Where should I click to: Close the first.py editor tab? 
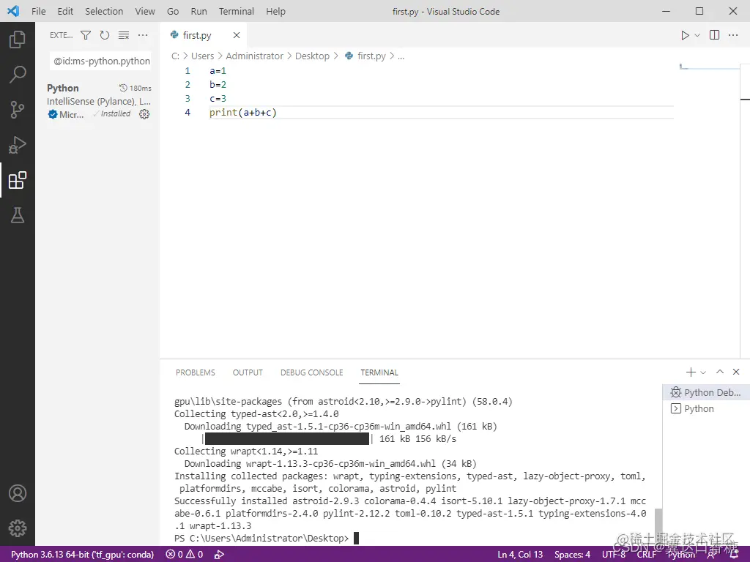(237, 35)
